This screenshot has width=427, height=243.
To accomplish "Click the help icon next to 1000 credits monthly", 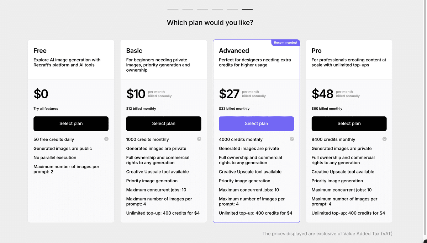I will point(199,139).
